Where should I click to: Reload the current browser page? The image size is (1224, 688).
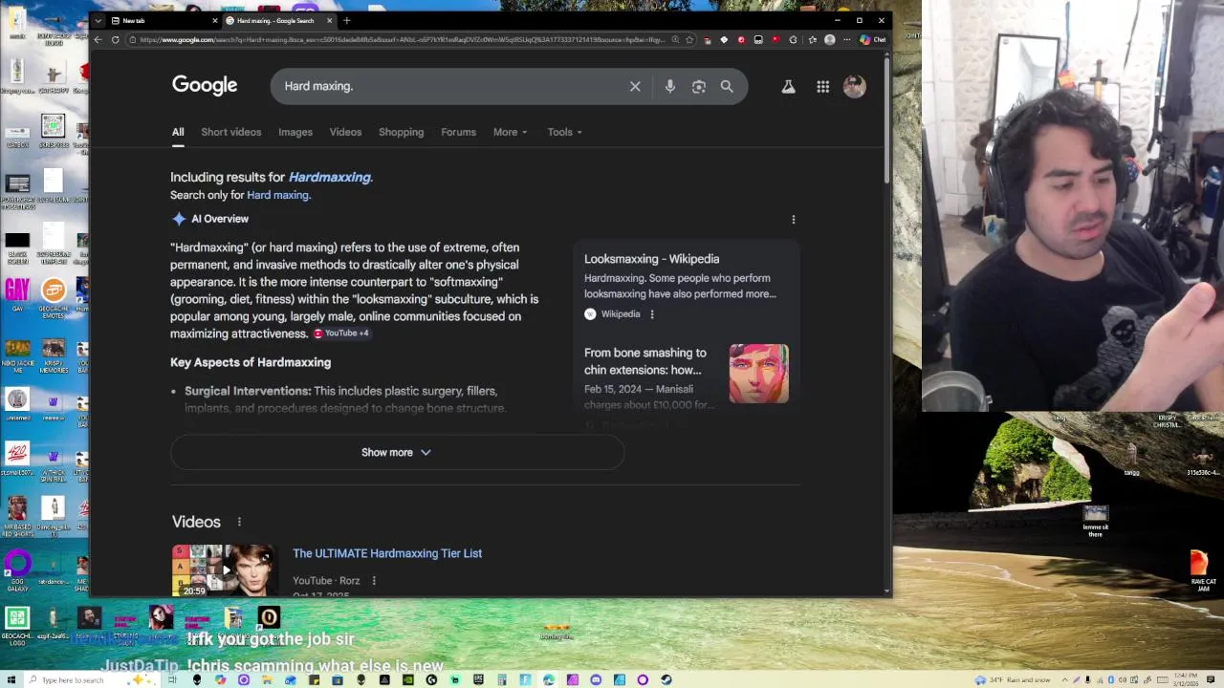pyautogui.click(x=115, y=40)
